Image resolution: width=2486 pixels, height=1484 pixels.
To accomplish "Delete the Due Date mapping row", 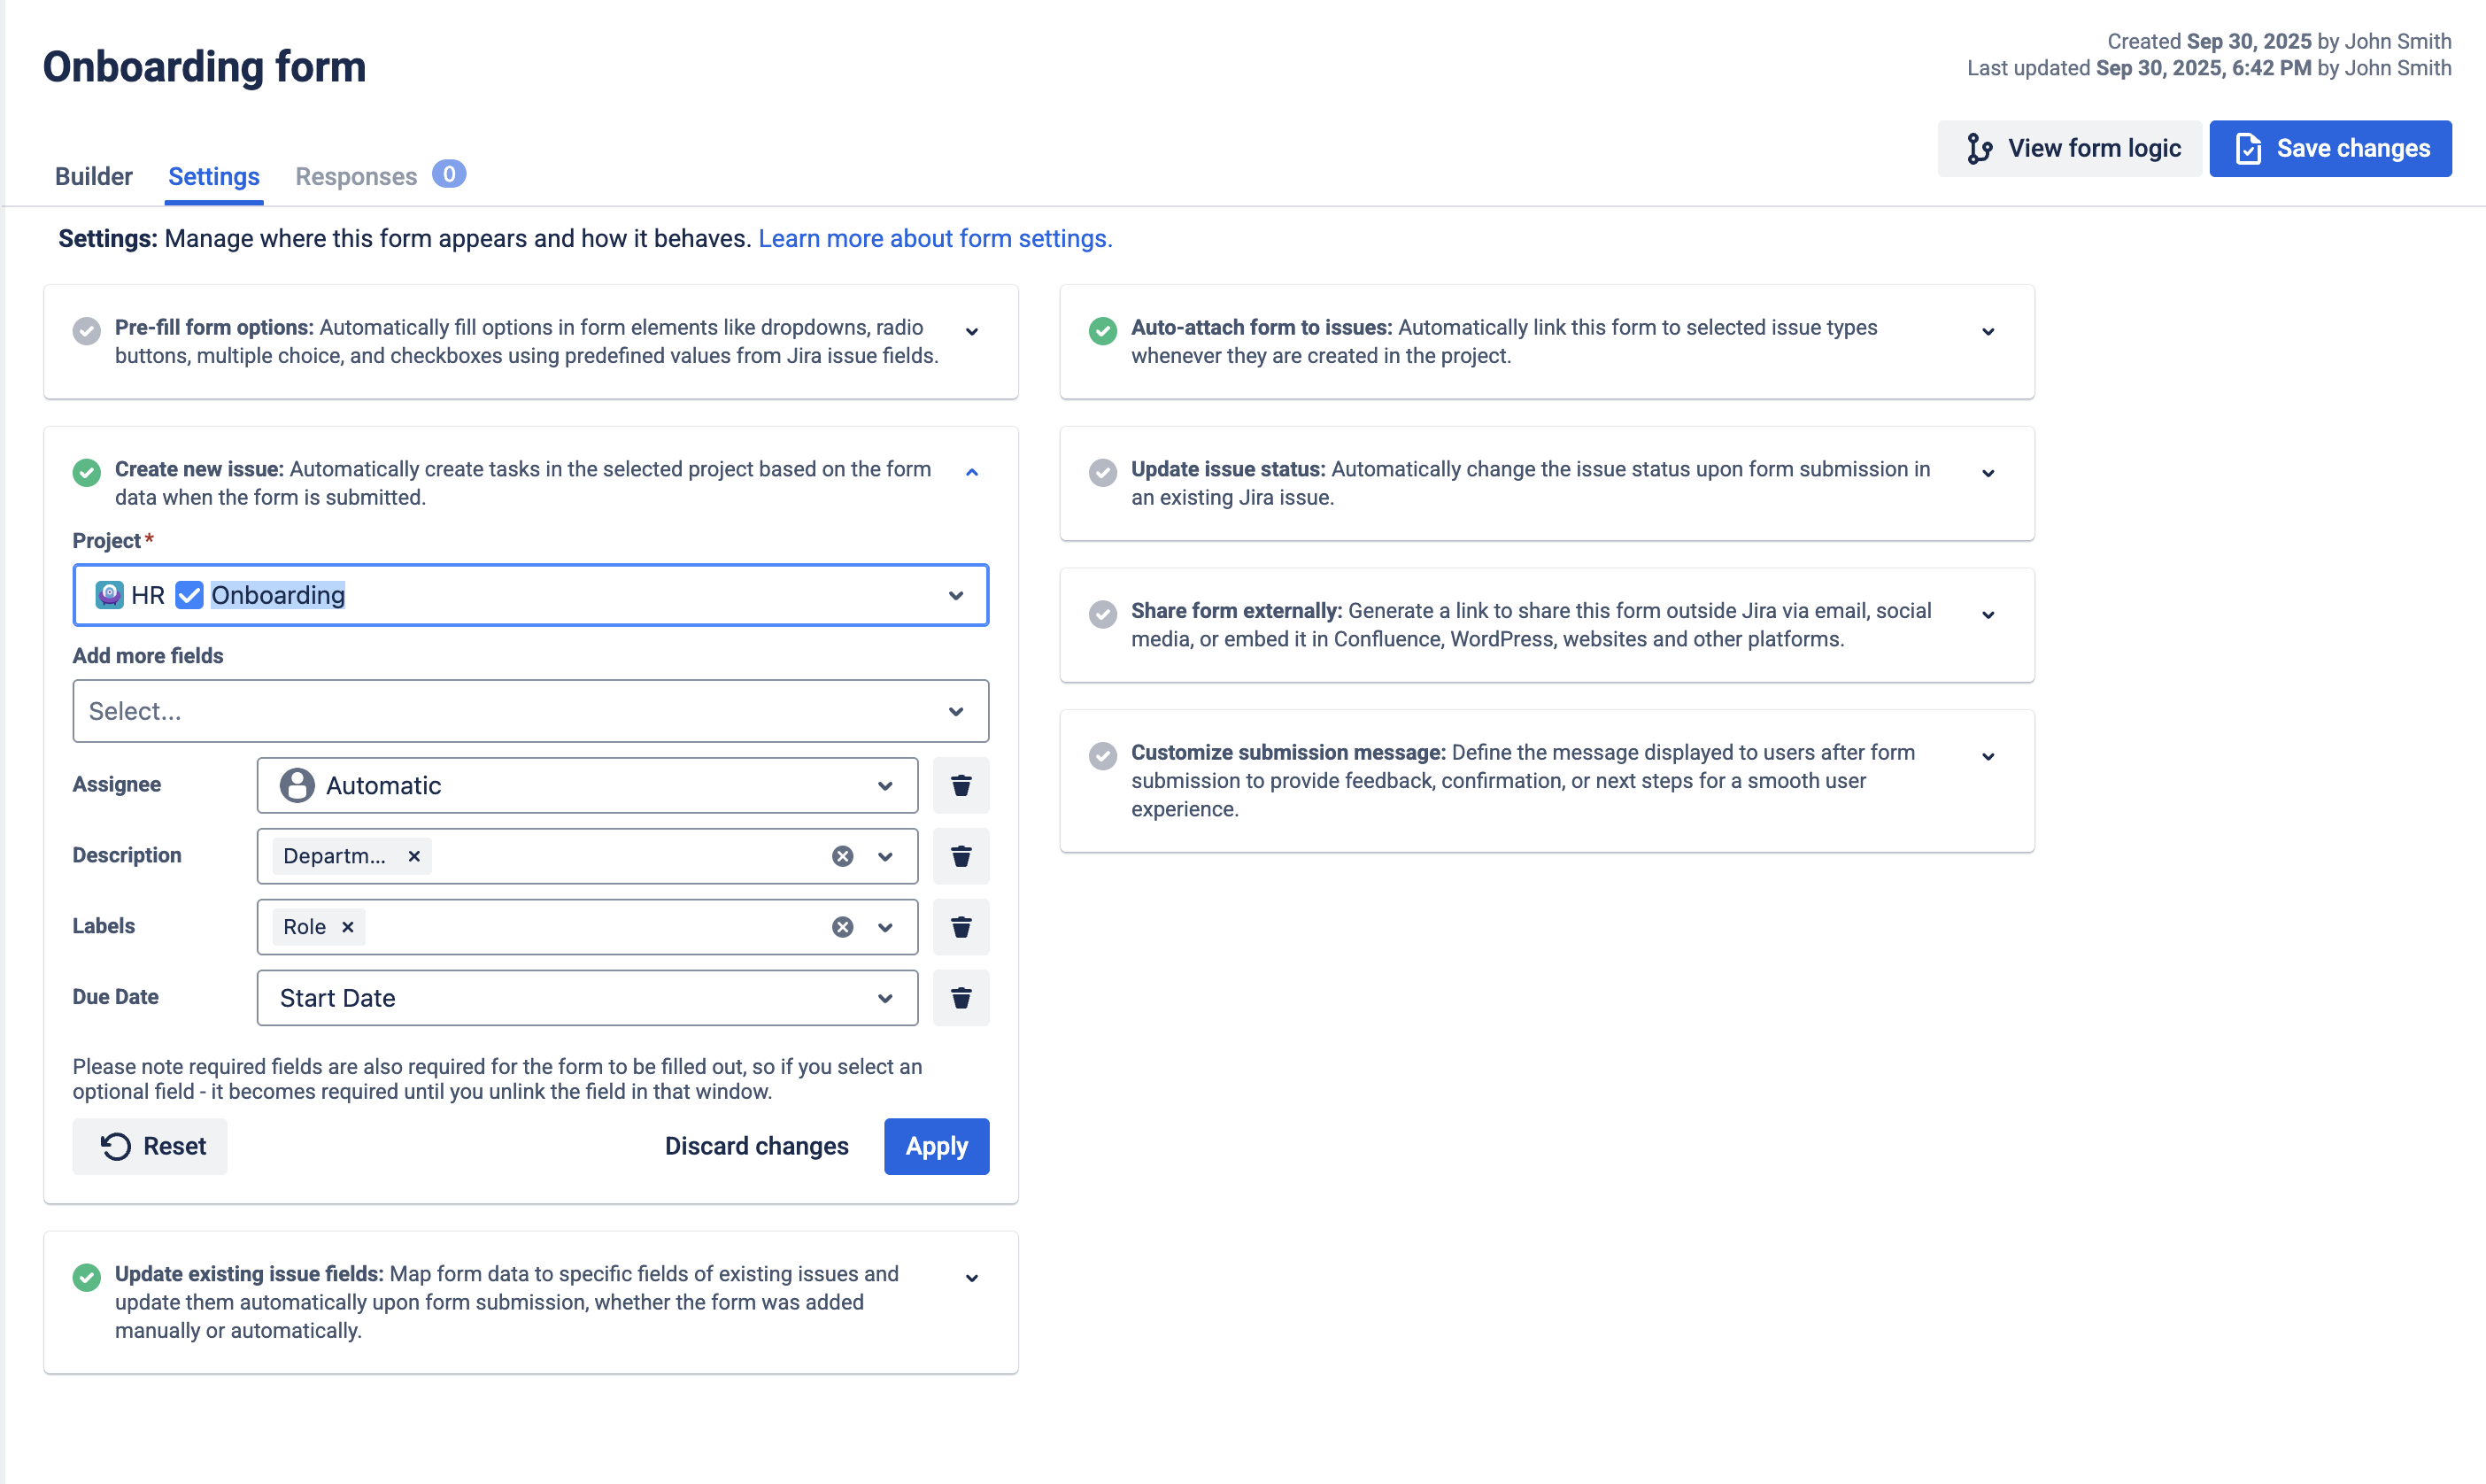I will click(961, 998).
